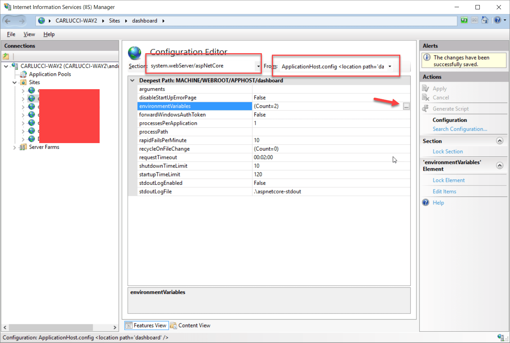This screenshot has width=510, height=343.
Task: Click the Connections pane horizontal scrollbar
Action: pos(51,327)
